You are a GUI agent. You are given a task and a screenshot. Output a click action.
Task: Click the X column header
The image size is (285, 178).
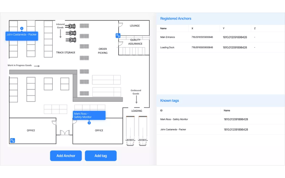tap(192, 28)
